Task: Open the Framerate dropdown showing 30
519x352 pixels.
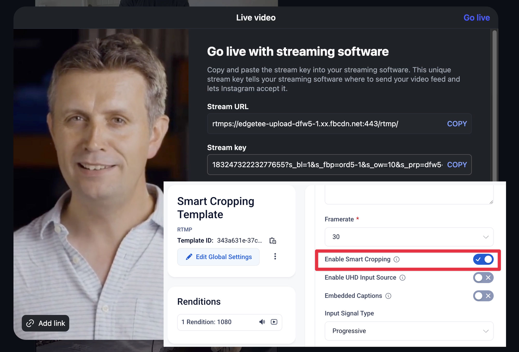Action: 409,237
